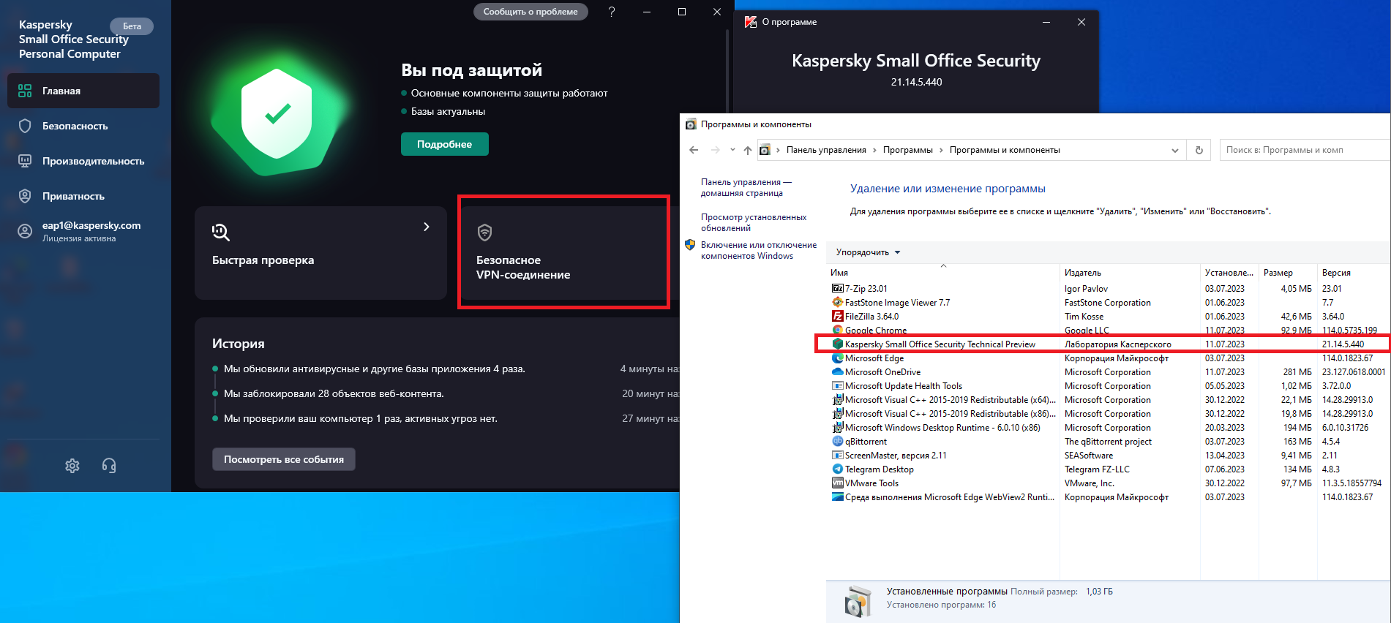Select the VMware Tools icon

[x=838, y=483]
